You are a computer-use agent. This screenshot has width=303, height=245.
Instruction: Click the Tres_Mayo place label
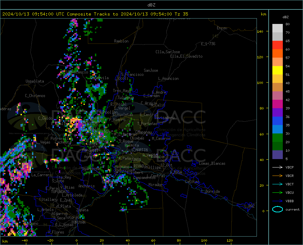click(x=122, y=91)
